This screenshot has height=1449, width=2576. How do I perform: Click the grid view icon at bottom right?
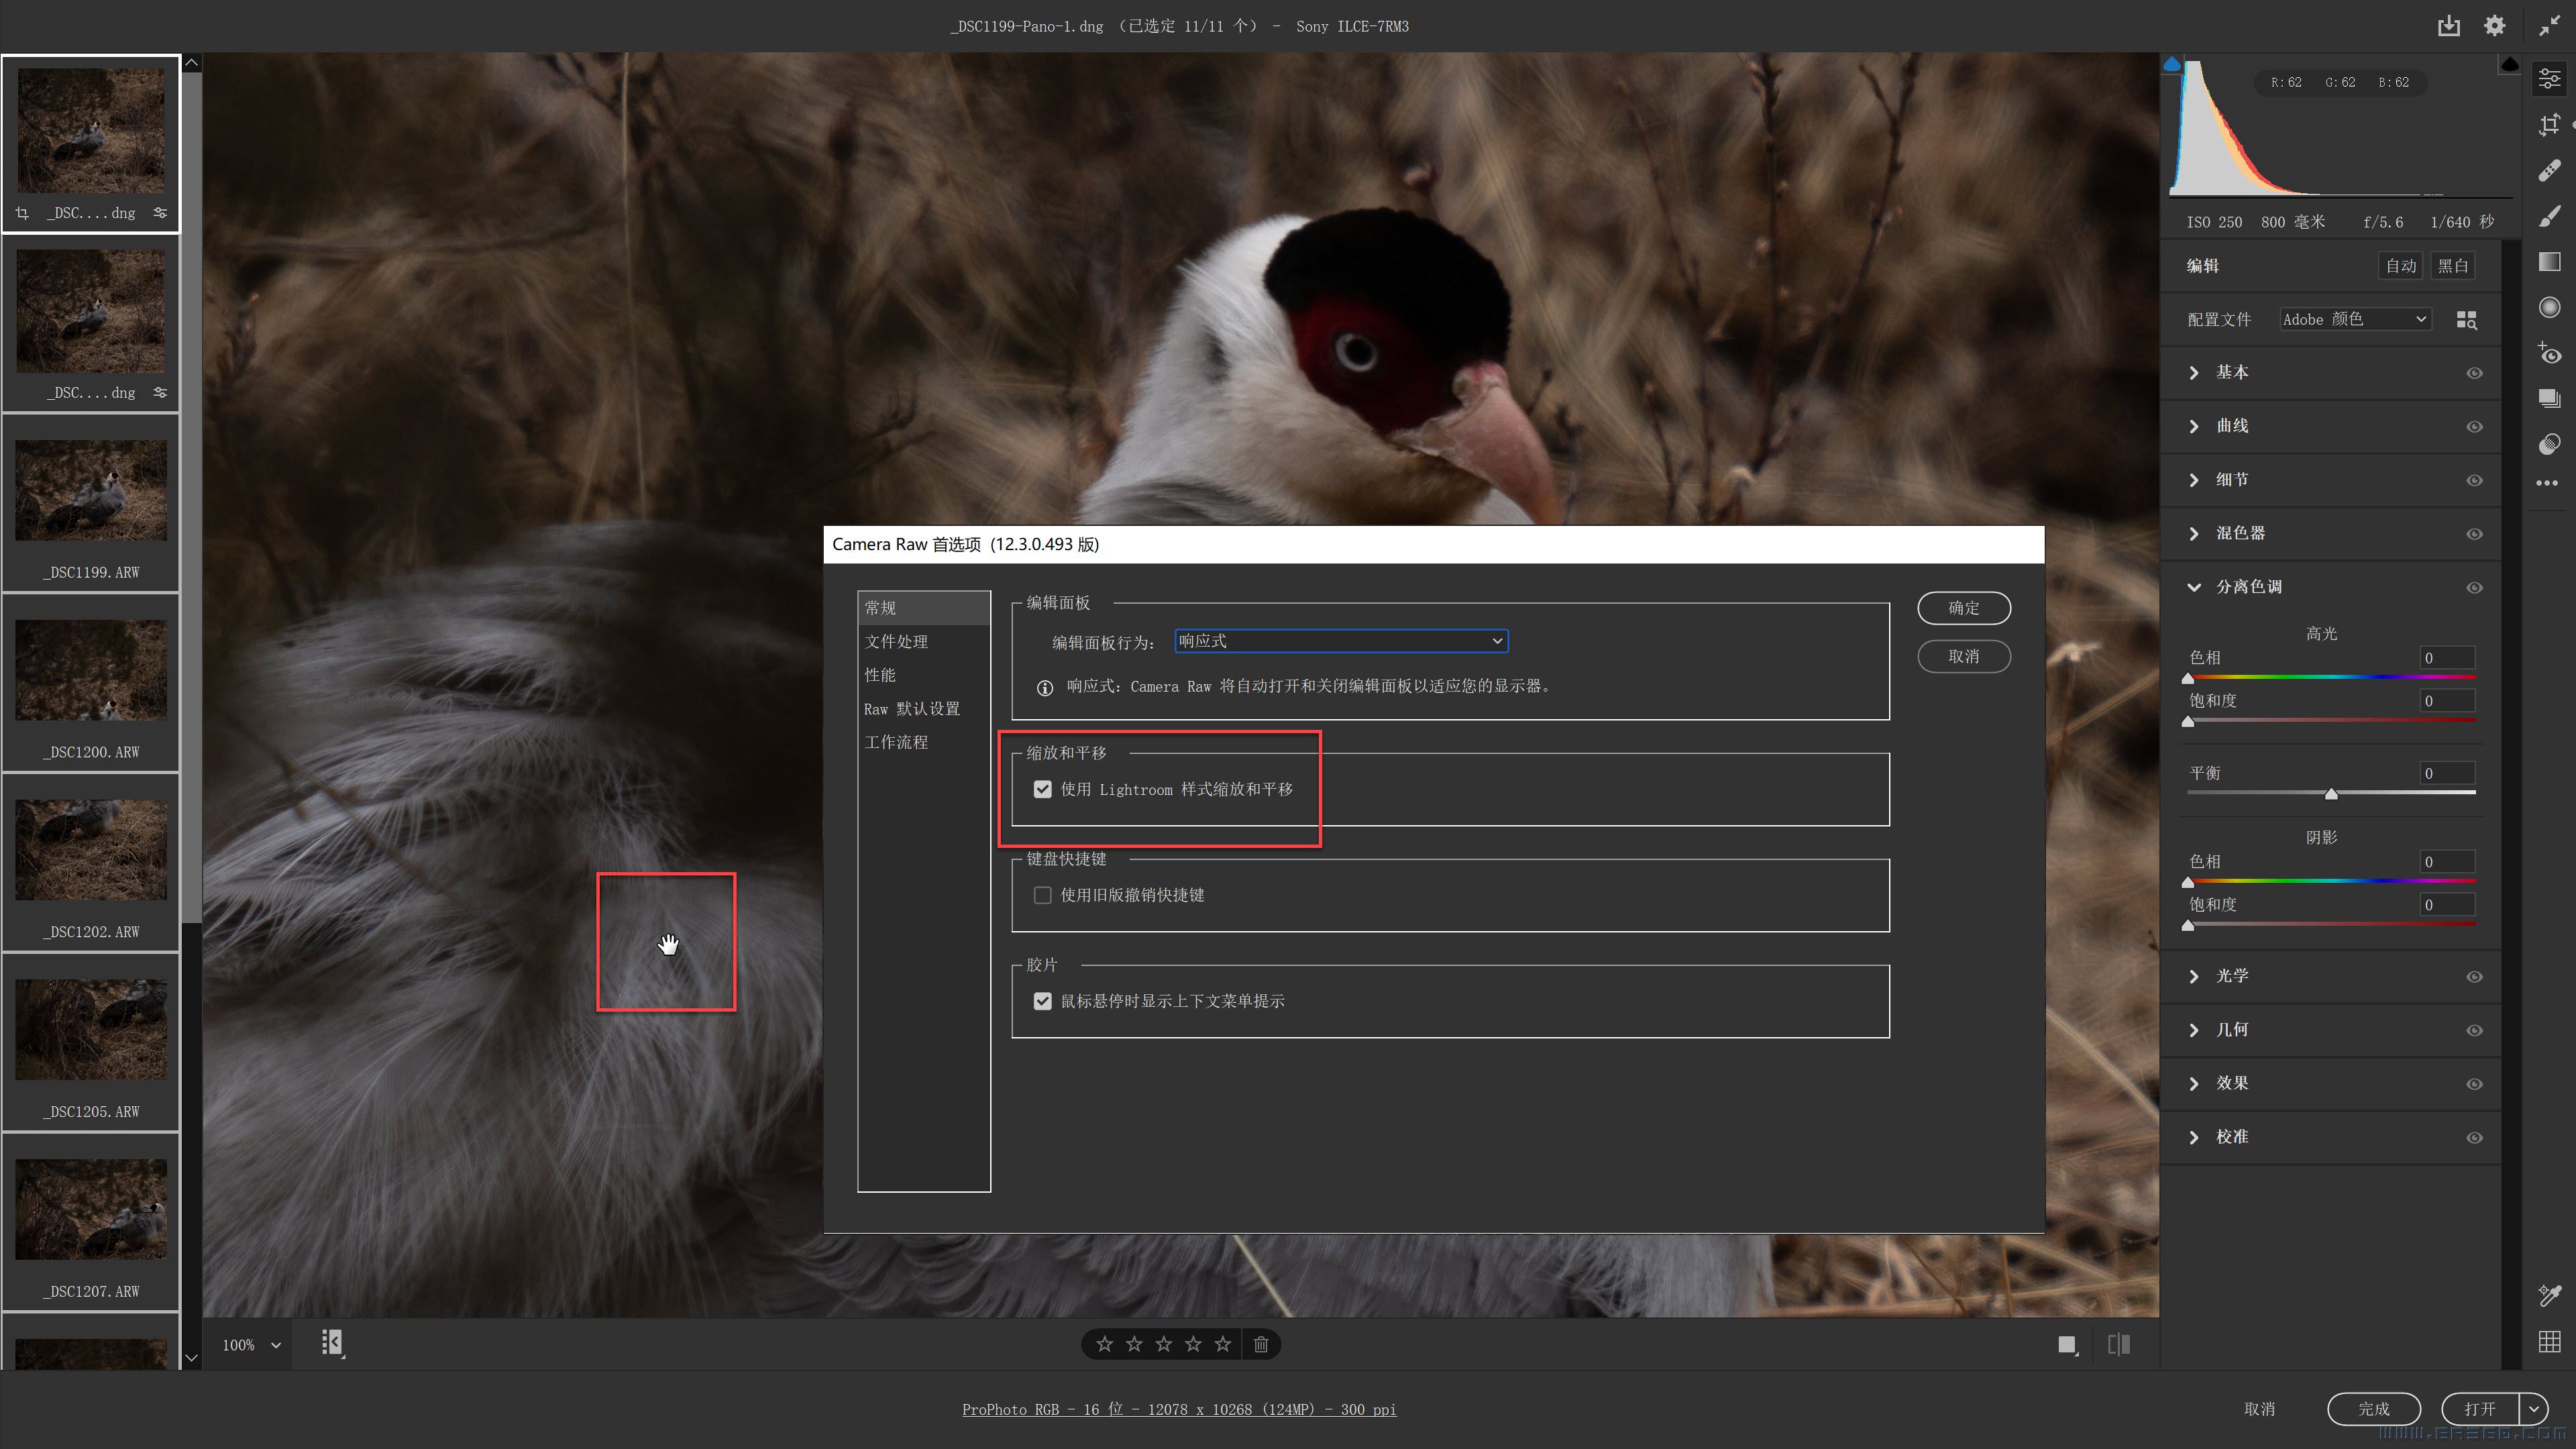[2549, 1343]
